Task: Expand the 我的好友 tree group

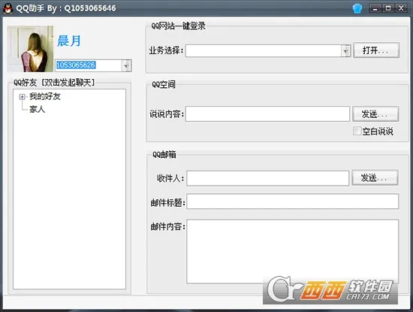Action: click(x=22, y=97)
